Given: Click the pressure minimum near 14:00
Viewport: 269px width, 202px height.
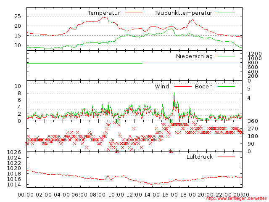Looking at the screenshot, I should tap(152, 185).
